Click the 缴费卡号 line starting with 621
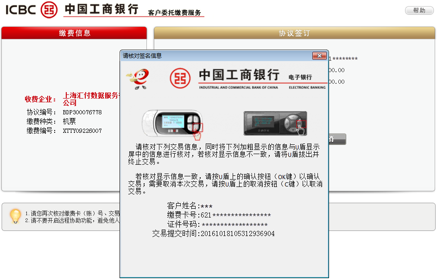The image size is (437, 280). point(219,215)
